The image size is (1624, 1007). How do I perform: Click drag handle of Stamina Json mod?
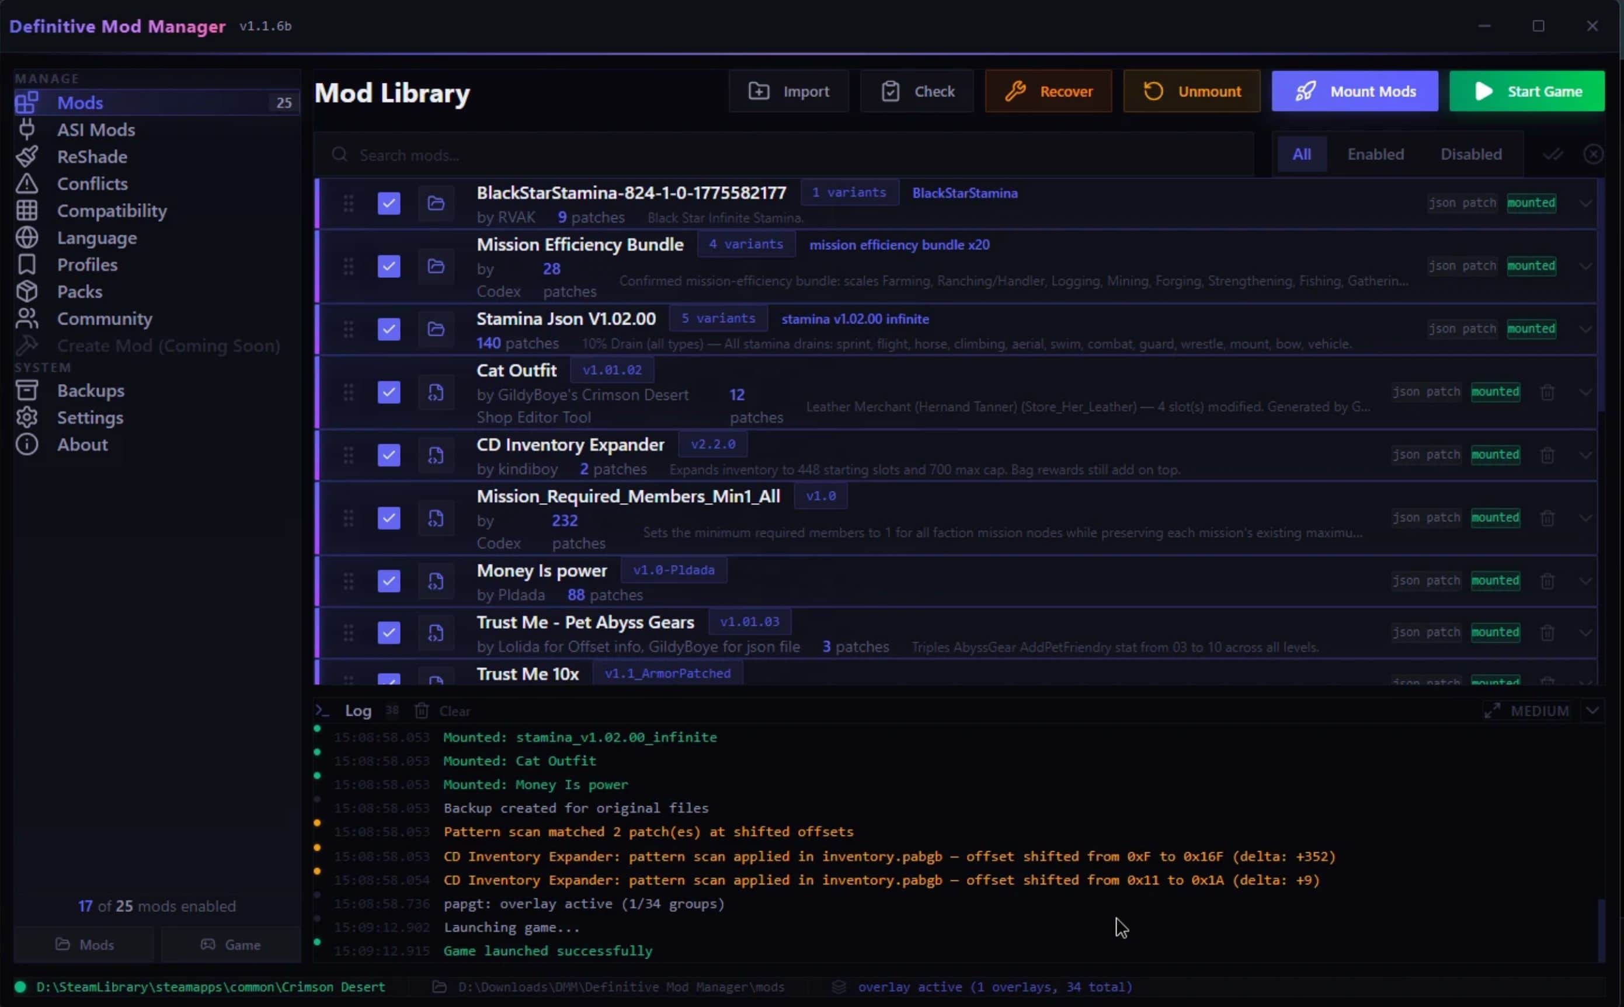(347, 329)
